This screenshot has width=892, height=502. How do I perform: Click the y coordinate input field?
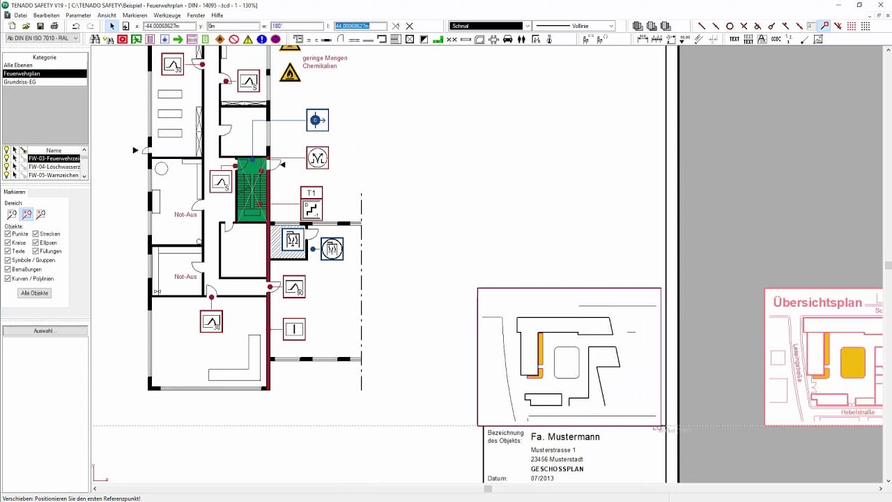[233, 26]
